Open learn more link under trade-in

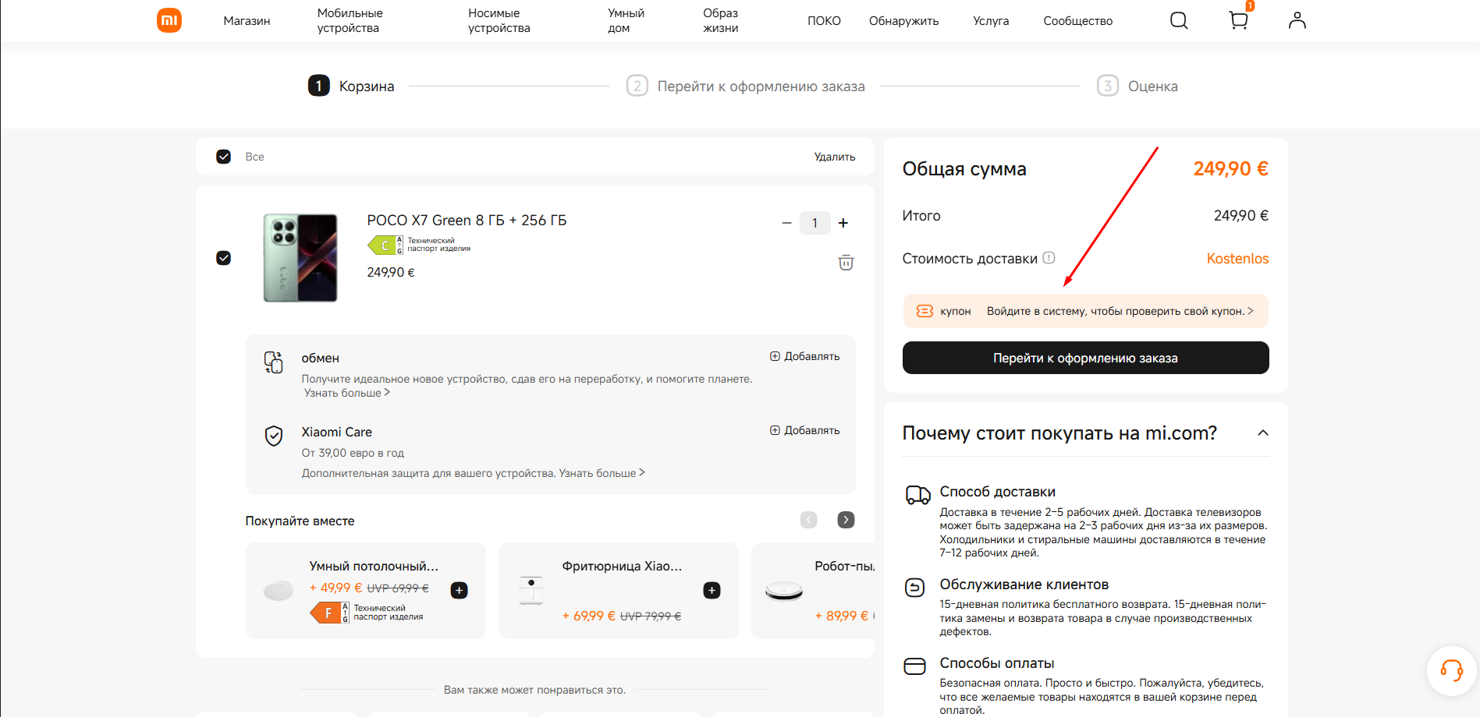[x=346, y=394]
